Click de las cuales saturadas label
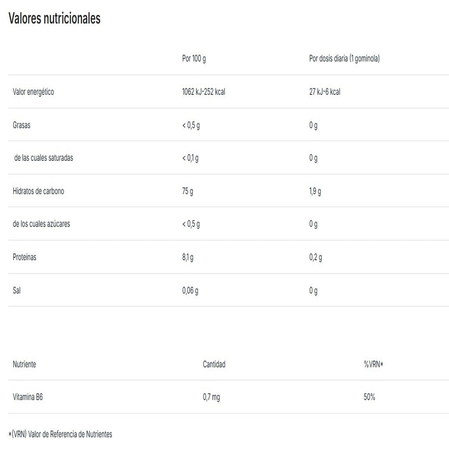The height and width of the screenshot is (449, 449). tap(43, 158)
